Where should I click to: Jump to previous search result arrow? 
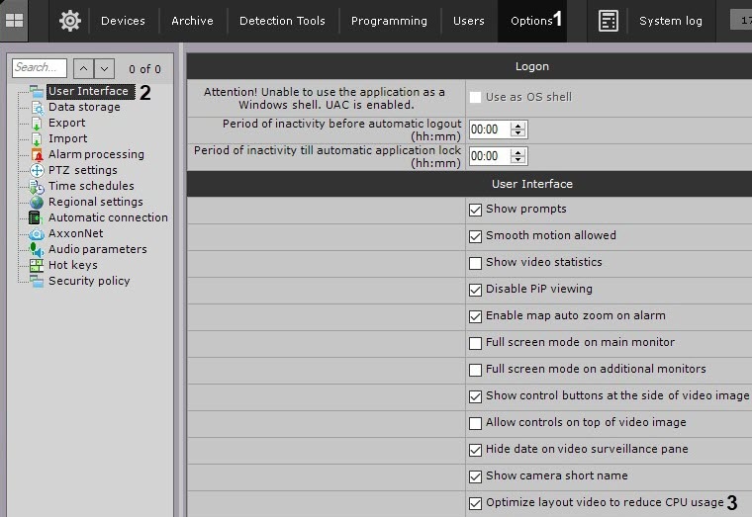[83, 68]
